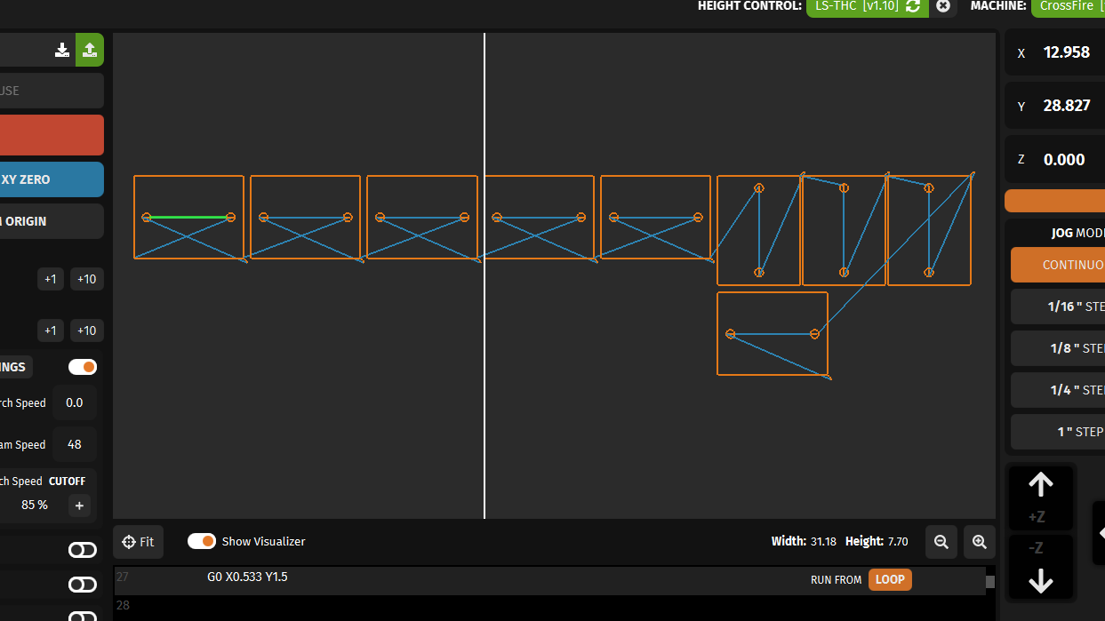Click the download G-code file icon
The width and height of the screenshot is (1105, 621).
click(x=62, y=50)
